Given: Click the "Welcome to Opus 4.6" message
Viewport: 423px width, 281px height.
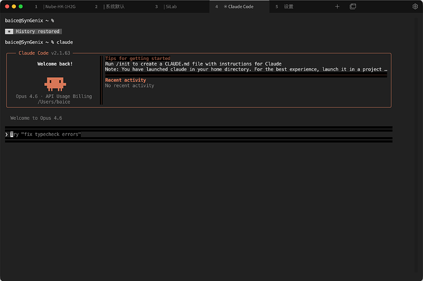Looking at the screenshot, I should click(36, 118).
